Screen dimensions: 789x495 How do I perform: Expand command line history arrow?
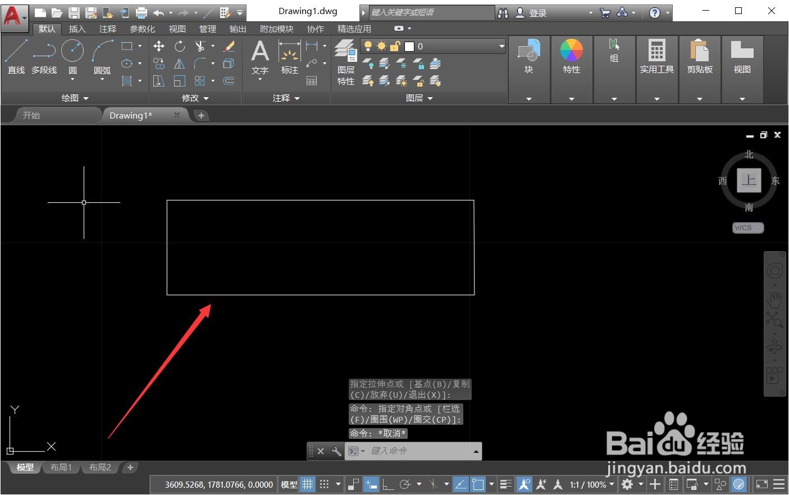tap(476, 451)
